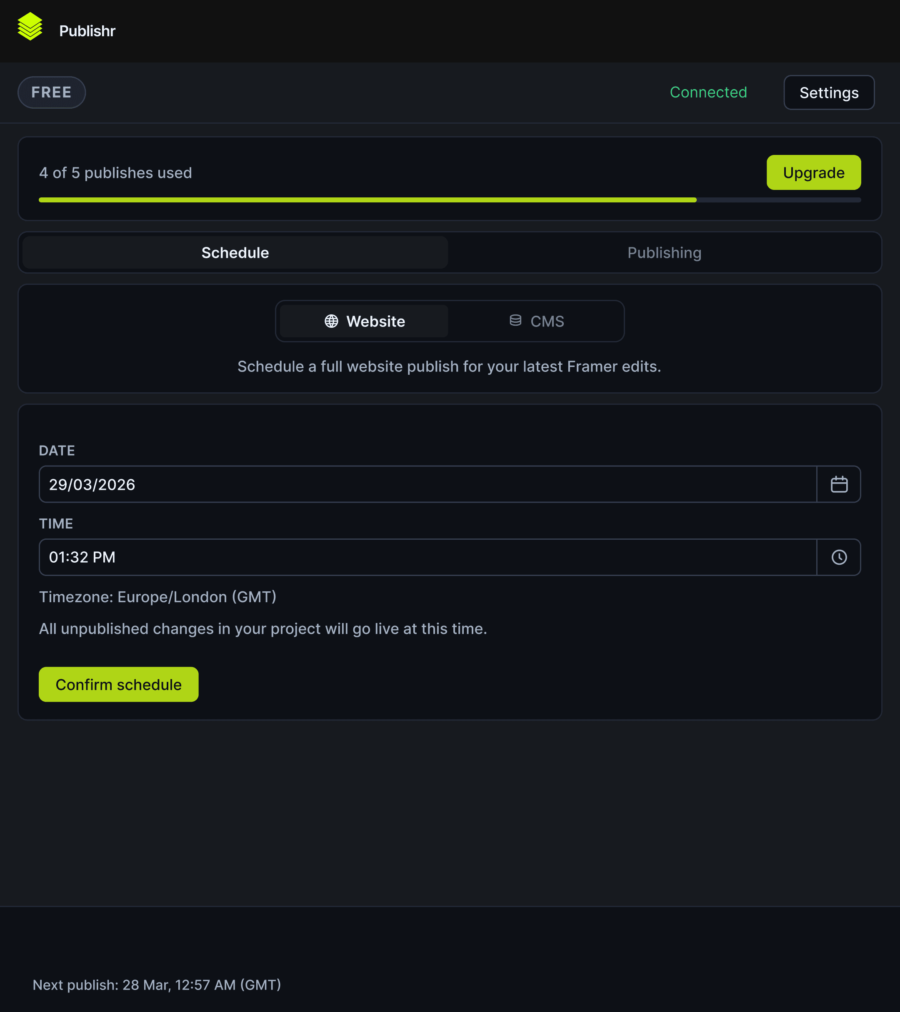Click the Connected status label

[708, 92]
